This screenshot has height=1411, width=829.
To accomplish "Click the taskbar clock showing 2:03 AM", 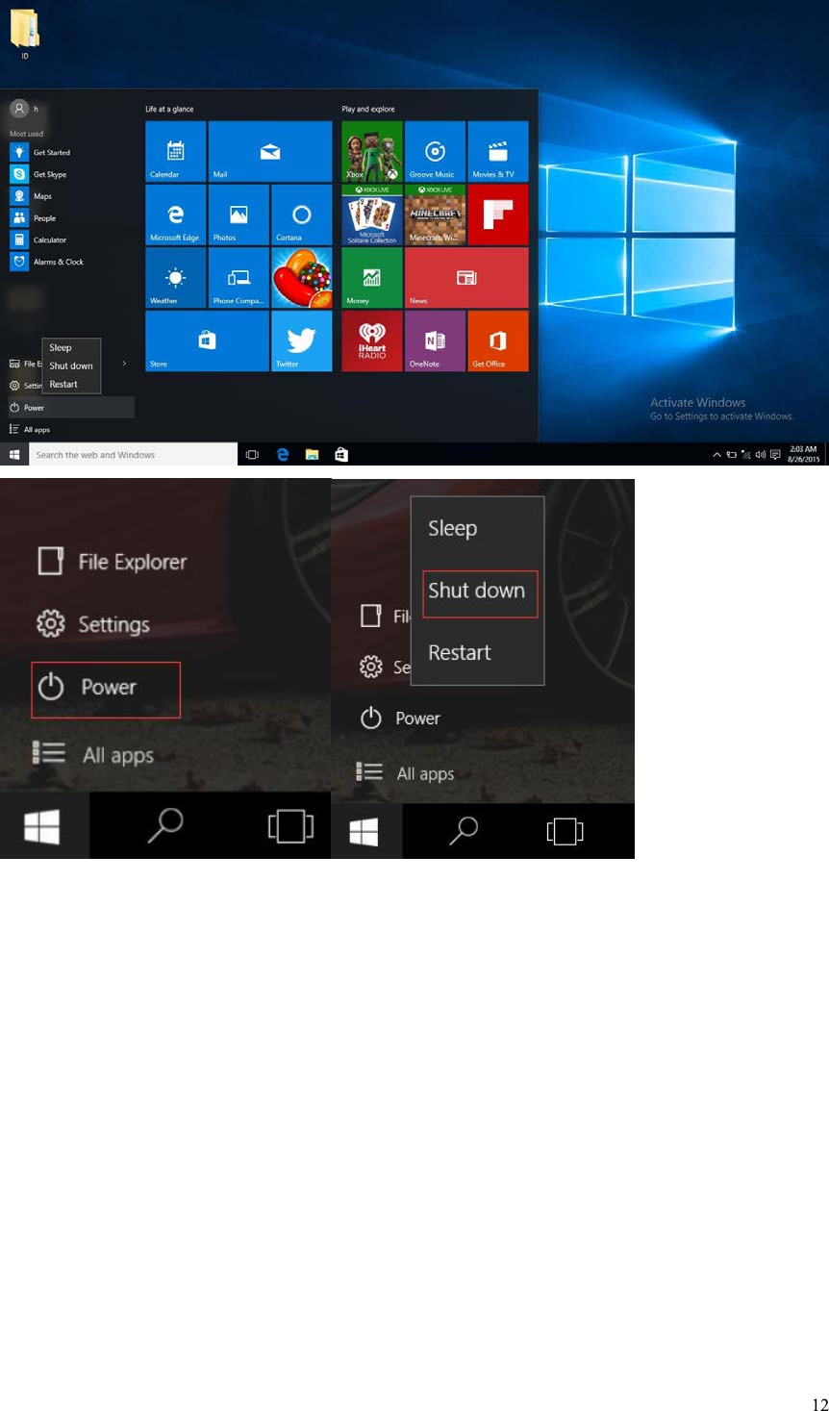I will [x=804, y=454].
